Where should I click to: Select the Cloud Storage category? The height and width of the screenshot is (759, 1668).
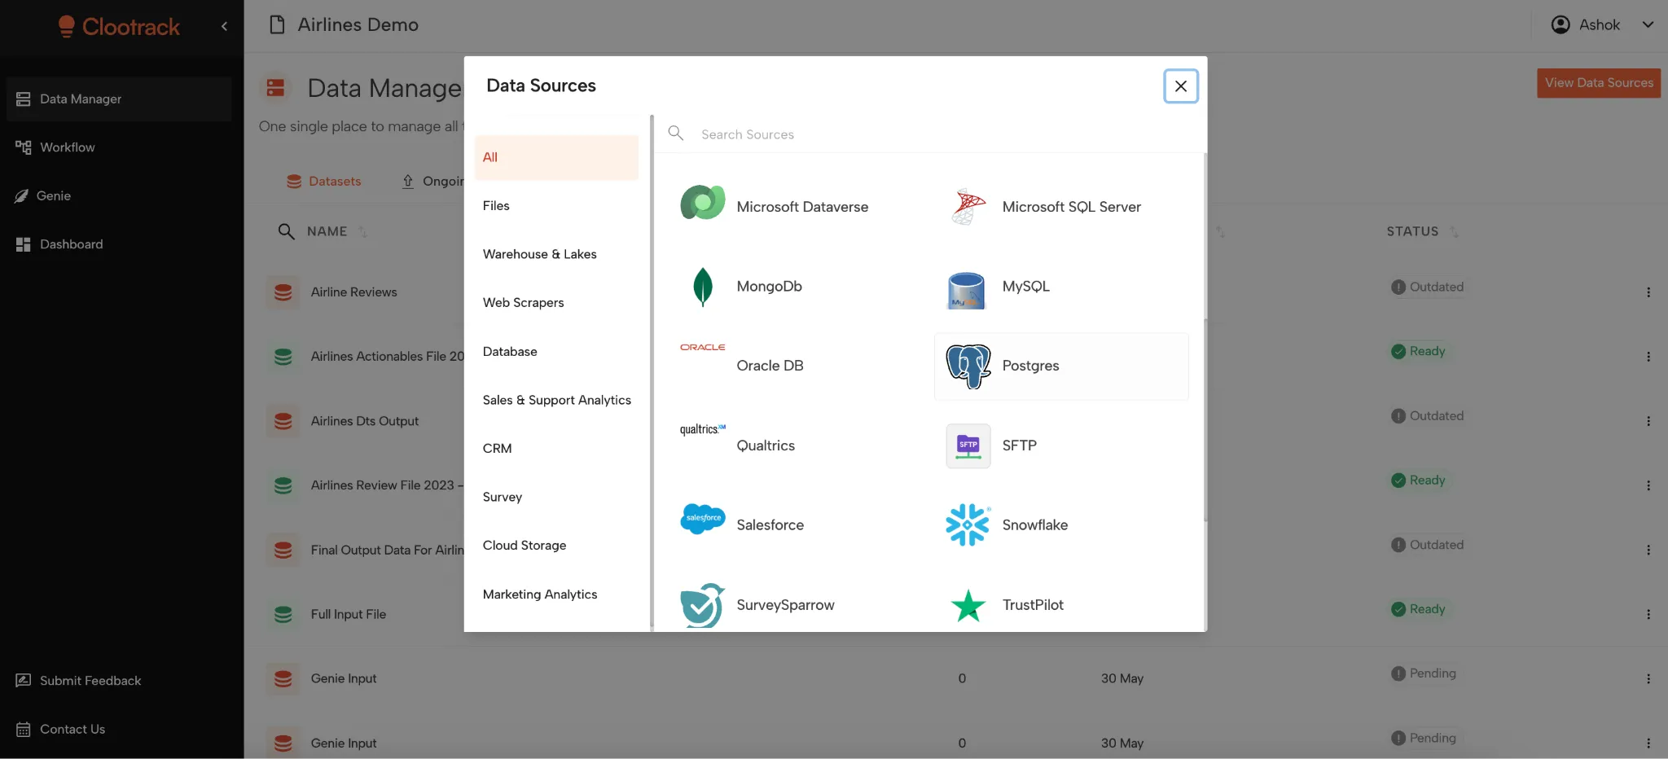click(556, 545)
